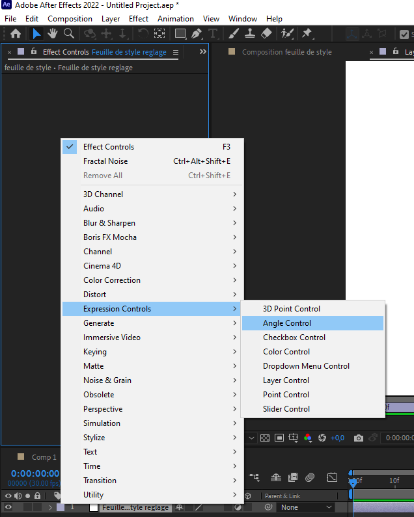This screenshot has height=517, width=414.
Task: Select the Zoom tool in toolbar
Action: [x=69, y=34]
